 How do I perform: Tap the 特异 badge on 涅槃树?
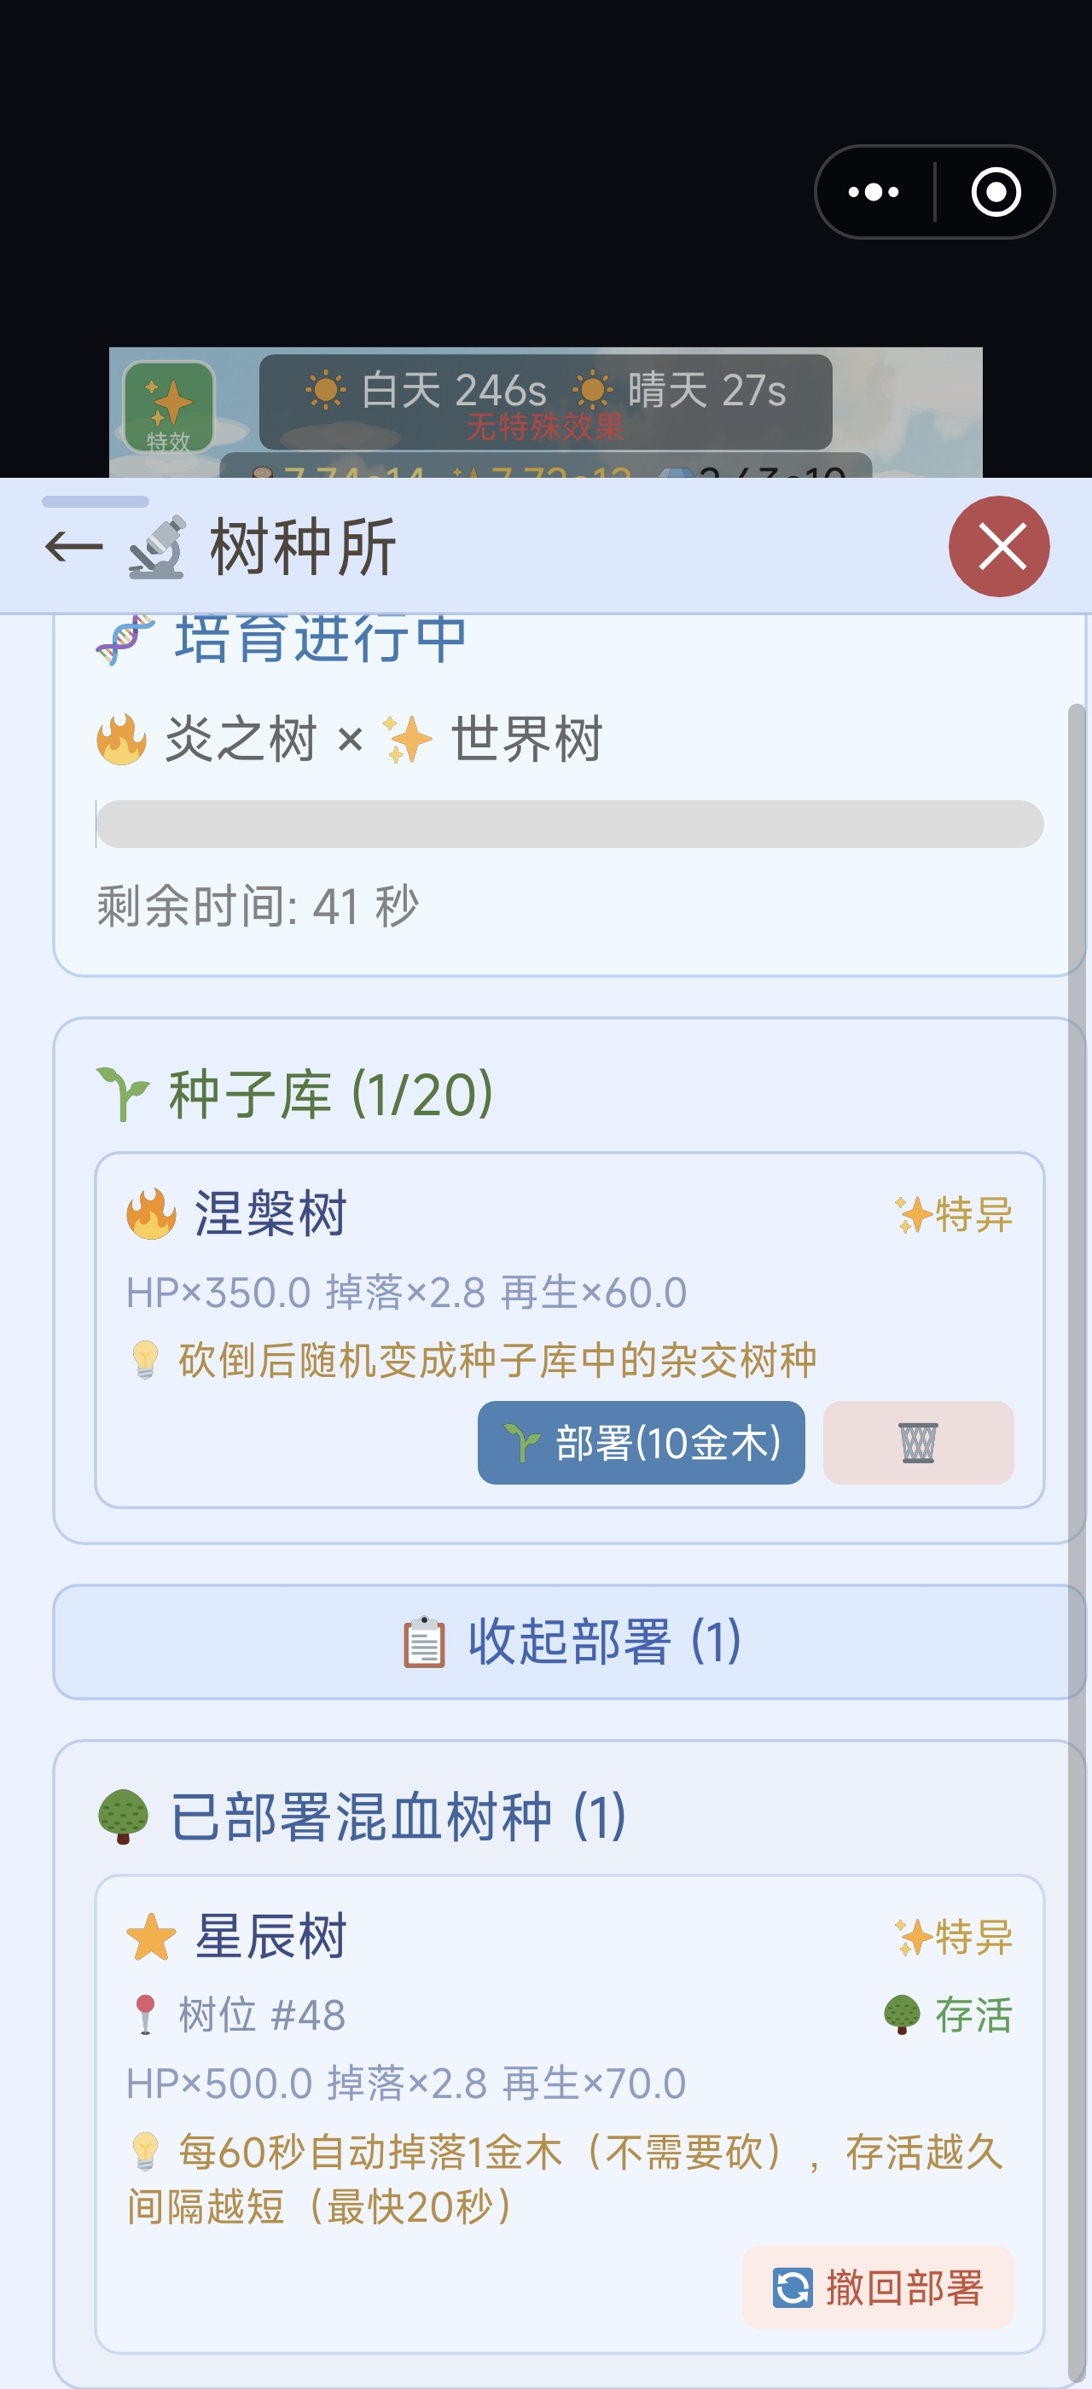[x=953, y=1214]
